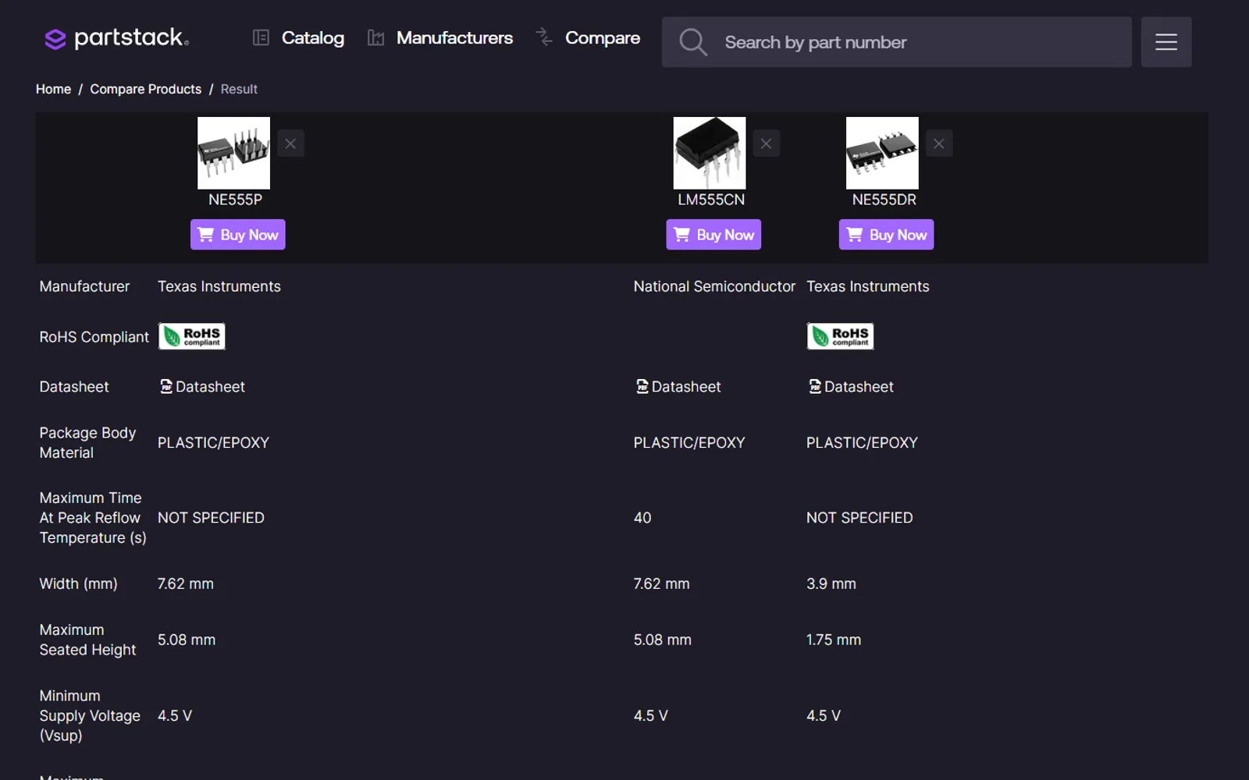Click the Manufacturer row label
Screen dimensions: 1249x780
[x=84, y=286]
